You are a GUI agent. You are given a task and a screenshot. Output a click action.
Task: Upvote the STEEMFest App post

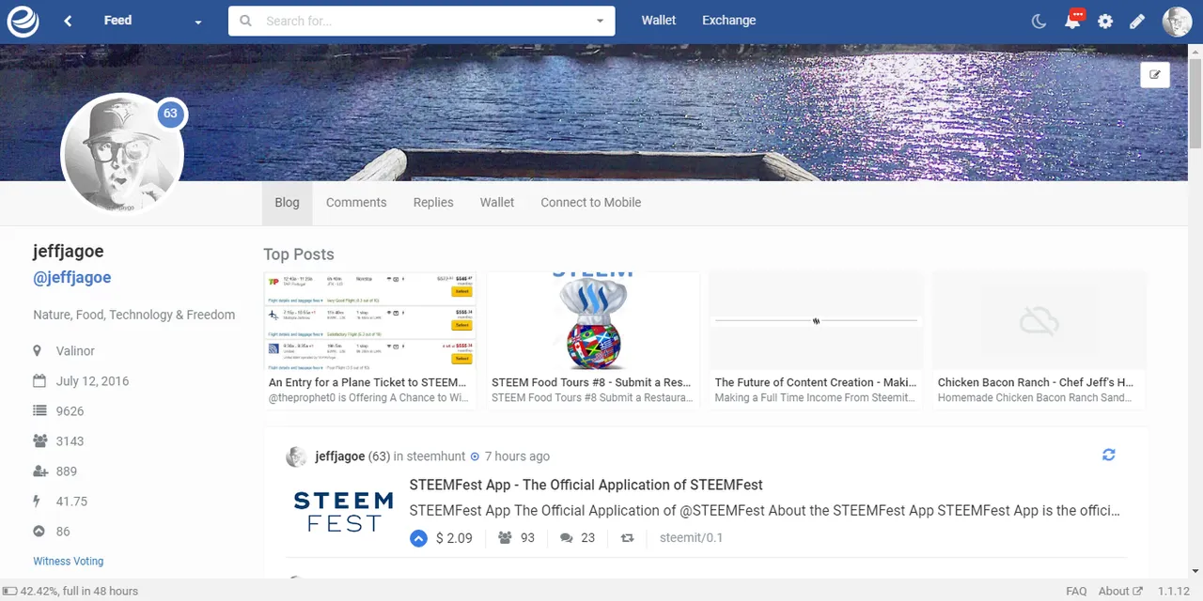click(418, 538)
